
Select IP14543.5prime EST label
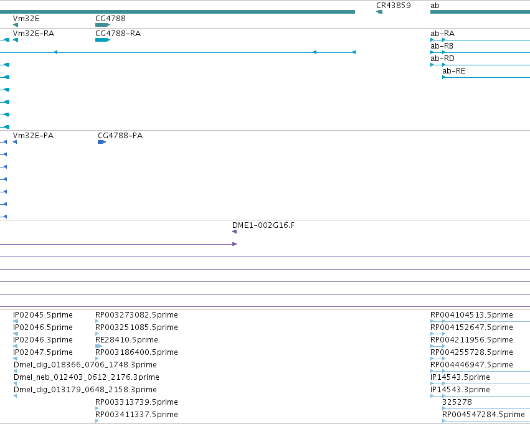[460, 377]
